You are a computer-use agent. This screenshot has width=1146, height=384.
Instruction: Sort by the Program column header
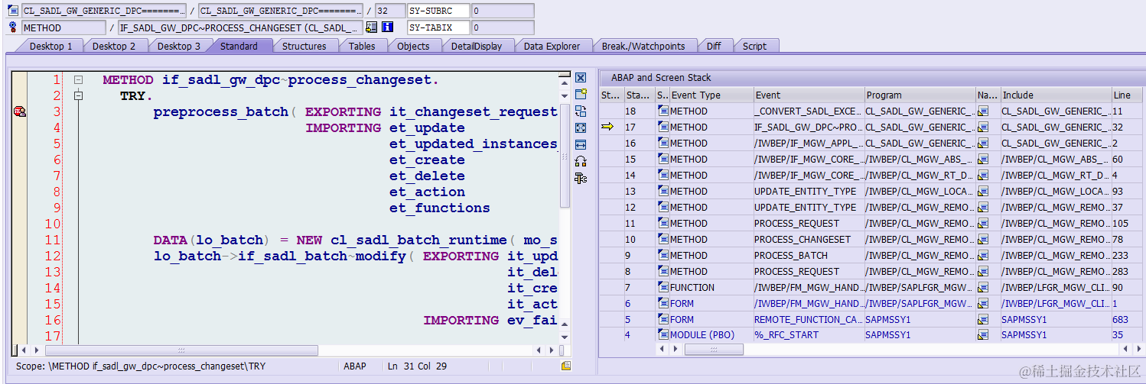click(920, 95)
